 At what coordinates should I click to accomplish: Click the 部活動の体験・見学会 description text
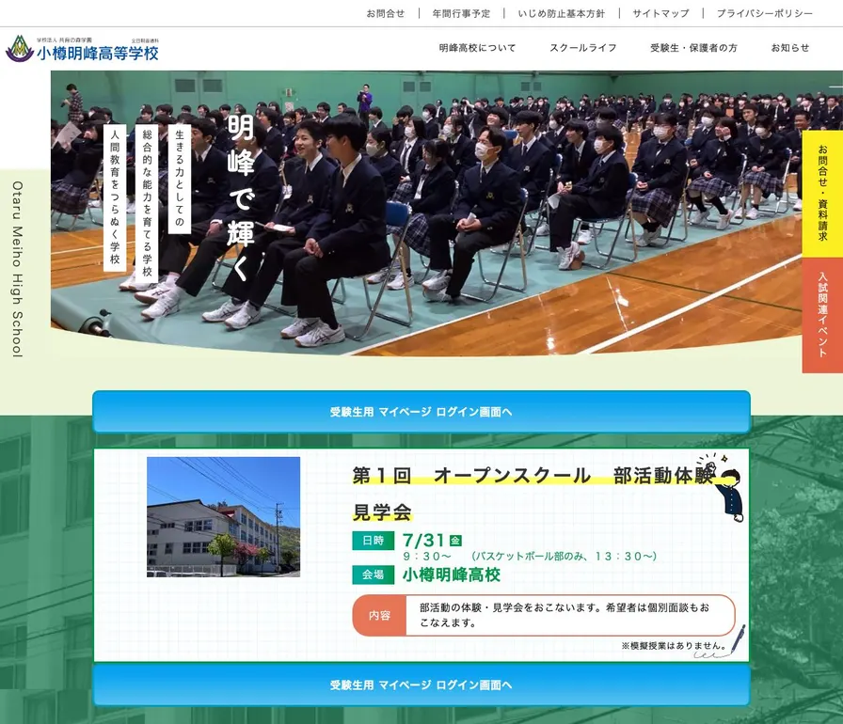click(565, 616)
